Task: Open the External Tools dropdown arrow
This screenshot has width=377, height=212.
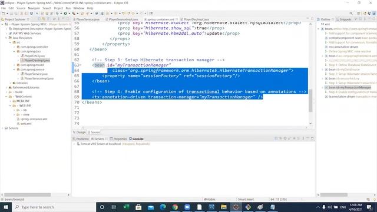Action: click(x=77, y=14)
